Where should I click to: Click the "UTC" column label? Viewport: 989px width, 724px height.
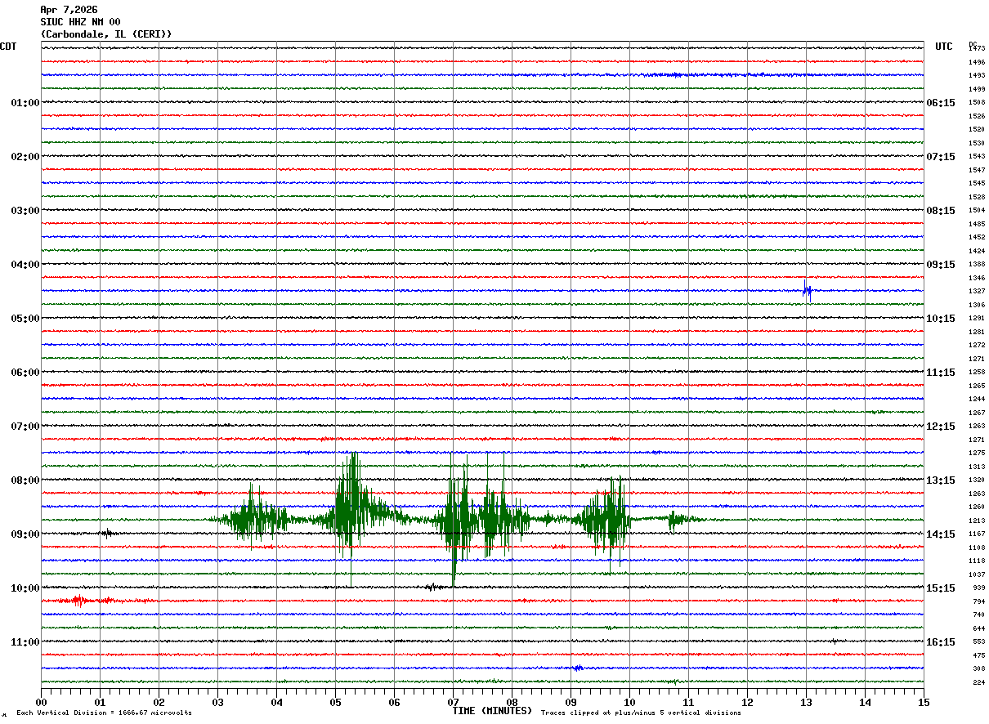944,47
